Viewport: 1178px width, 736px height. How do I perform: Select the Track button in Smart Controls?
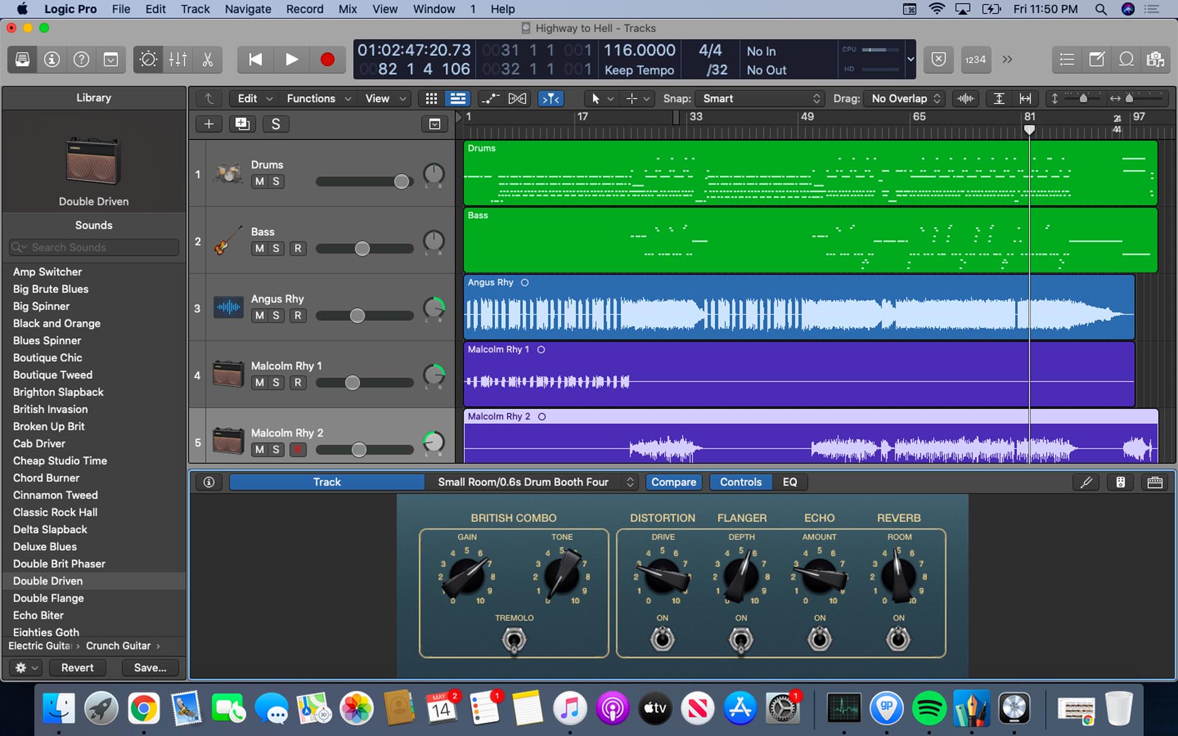point(327,482)
